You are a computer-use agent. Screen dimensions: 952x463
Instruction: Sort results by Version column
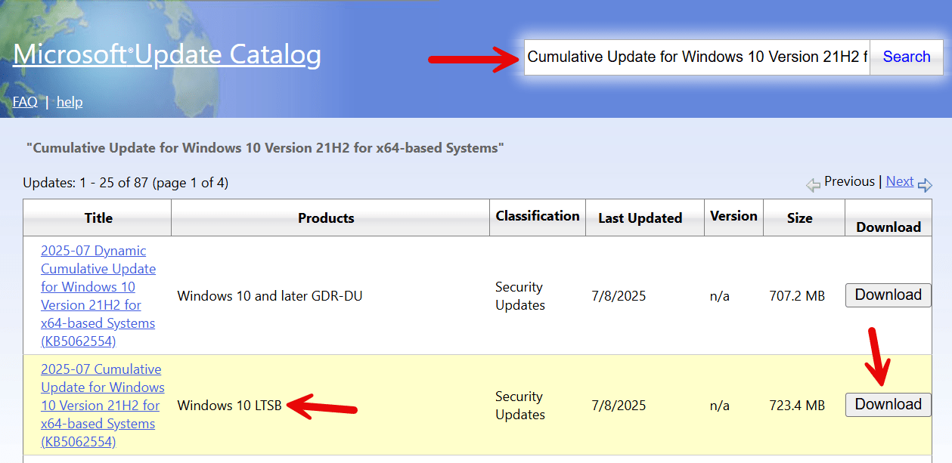coord(733,216)
